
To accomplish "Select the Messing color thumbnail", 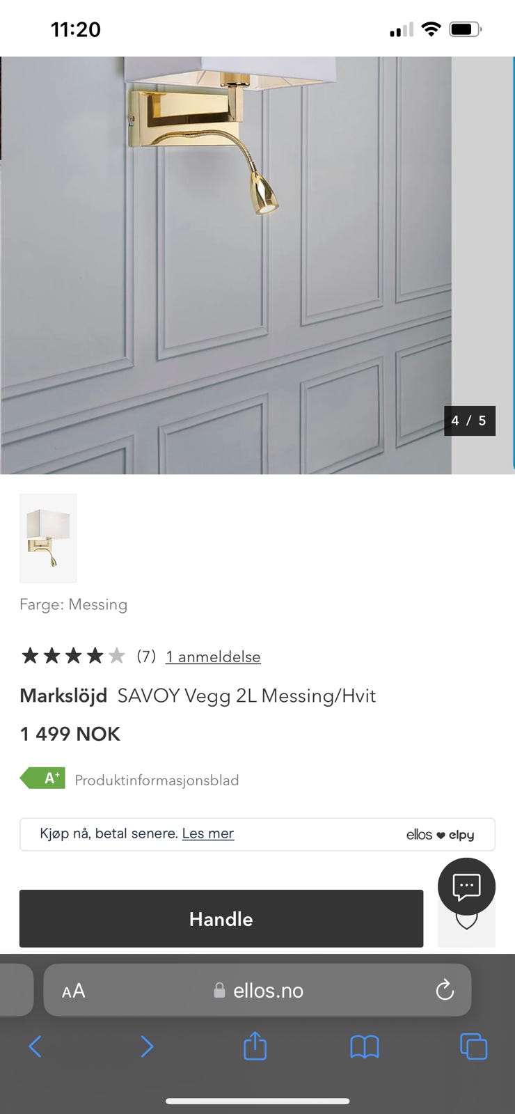I will coord(48,538).
